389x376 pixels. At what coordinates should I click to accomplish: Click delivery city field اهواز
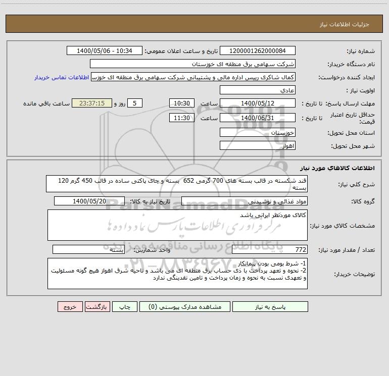258,145
